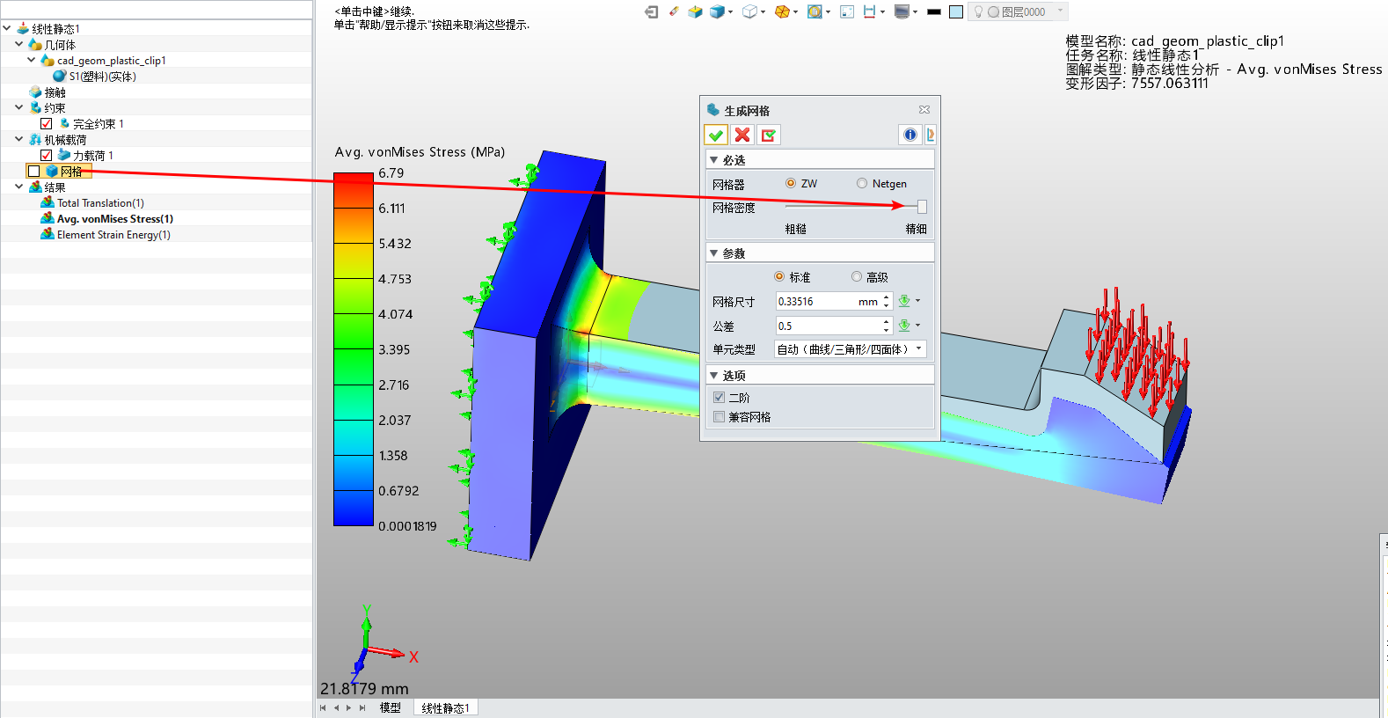Cancel mesh dialog with red X icon

[742, 135]
